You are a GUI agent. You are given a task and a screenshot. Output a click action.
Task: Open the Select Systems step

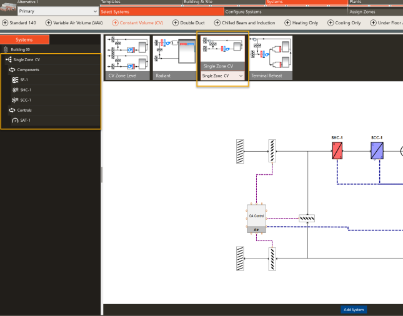(162, 12)
